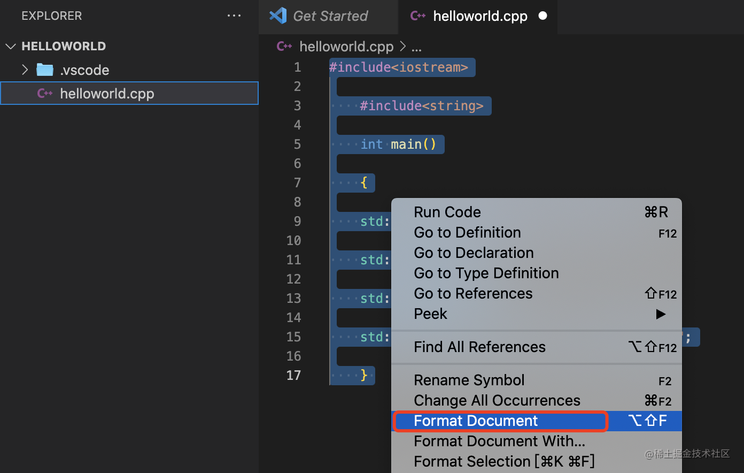This screenshot has width=744, height=473.
Task: Click the C++ icon in the breadcrumb bar
Action: click(284, 46)
